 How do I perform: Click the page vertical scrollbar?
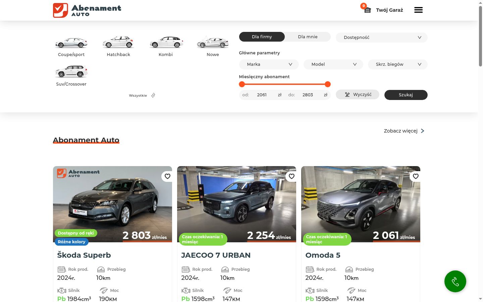(480, 36)
